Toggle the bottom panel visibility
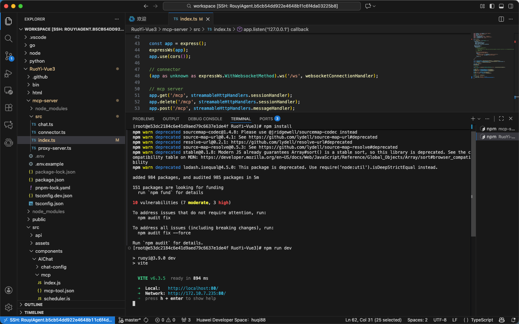Viewport: 519px width, 324px height. [x=501, y=6]
